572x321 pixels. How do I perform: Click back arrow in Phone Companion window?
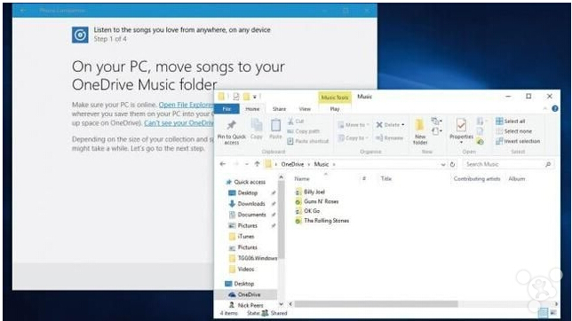pyautogui.click(x=23, y=11)
